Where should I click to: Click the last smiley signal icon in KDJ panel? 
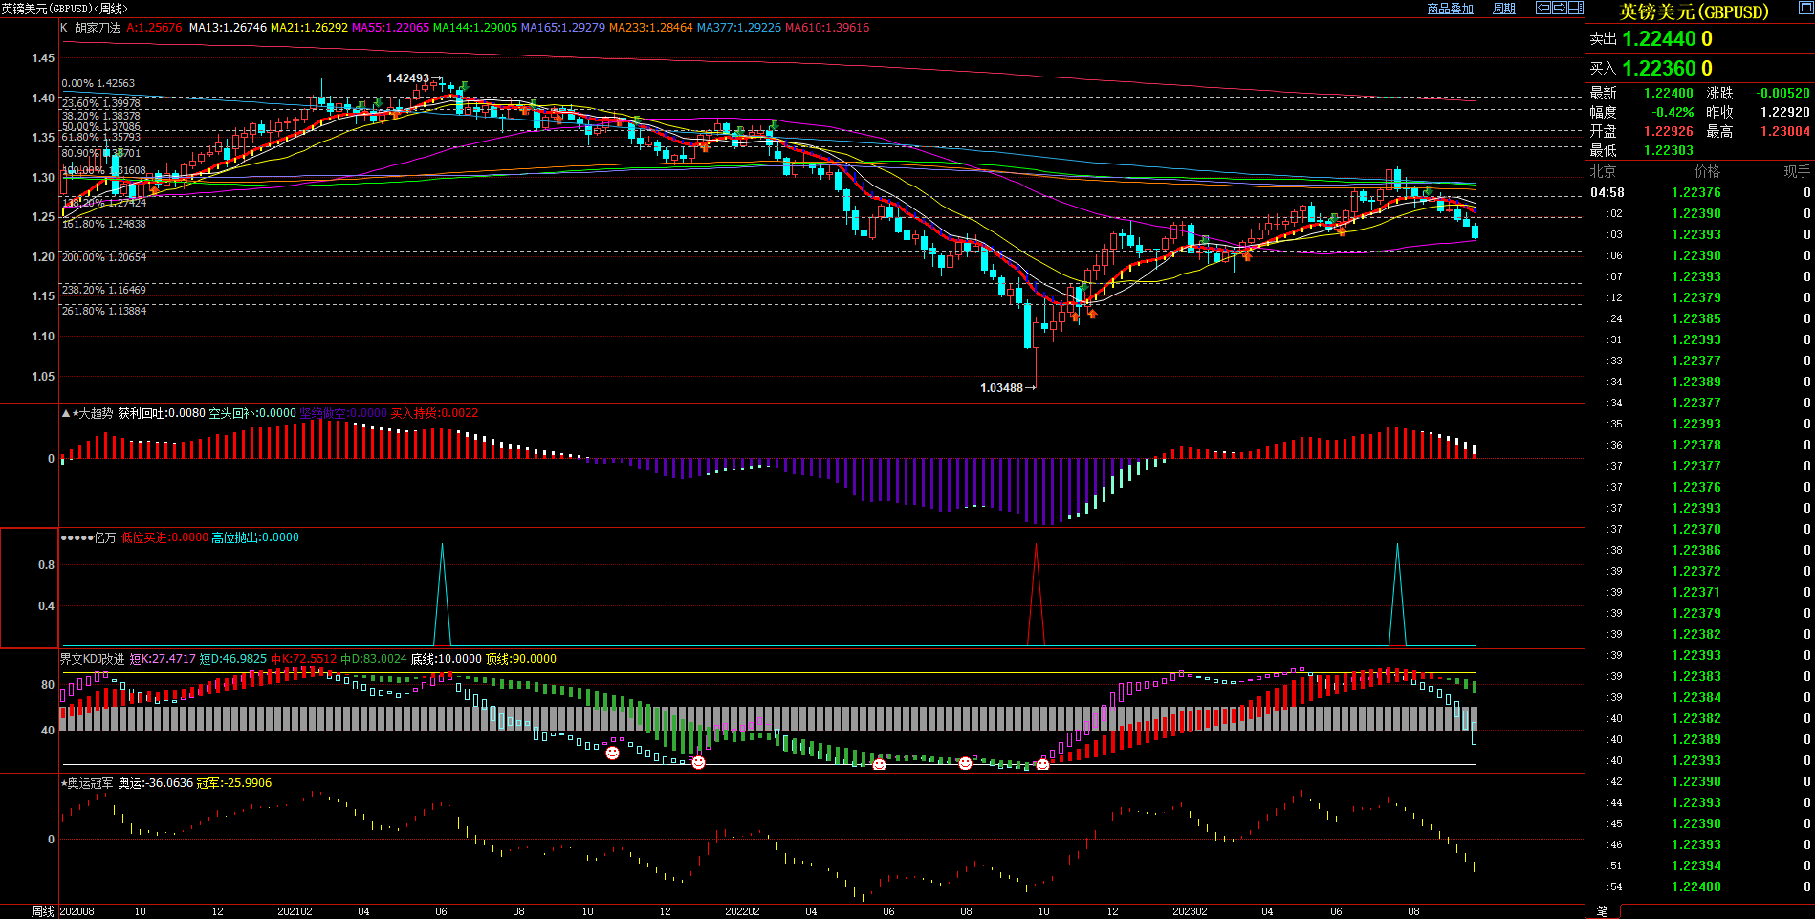coord(1042,764)
